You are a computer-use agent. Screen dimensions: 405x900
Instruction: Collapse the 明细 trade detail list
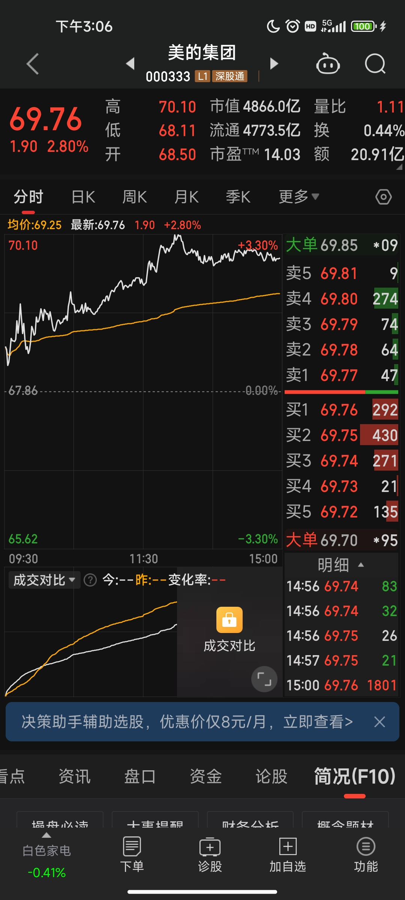(340, 565)
